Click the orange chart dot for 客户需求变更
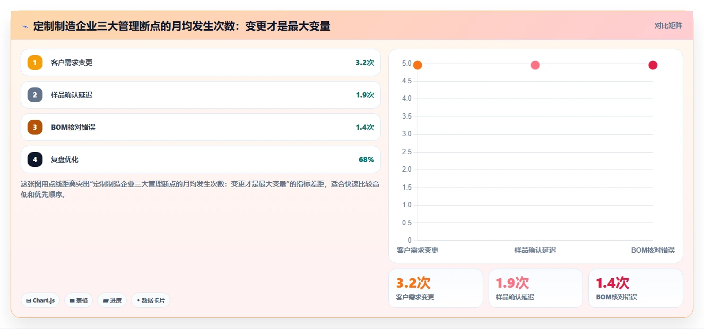The height and width of the screenshot is (329, 704). click(418, 65)
